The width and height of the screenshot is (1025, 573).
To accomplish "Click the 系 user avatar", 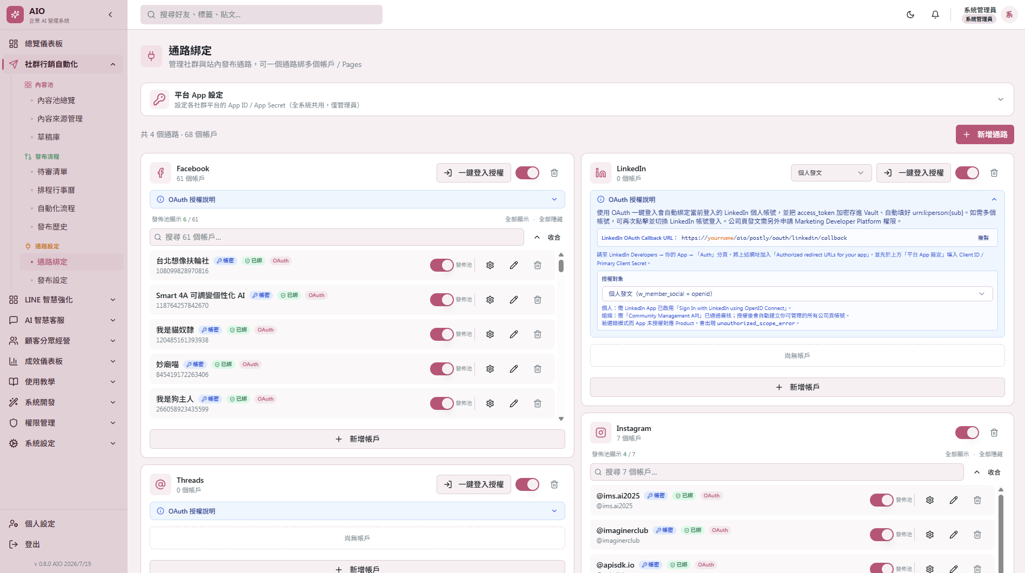I will point(1009,15).
